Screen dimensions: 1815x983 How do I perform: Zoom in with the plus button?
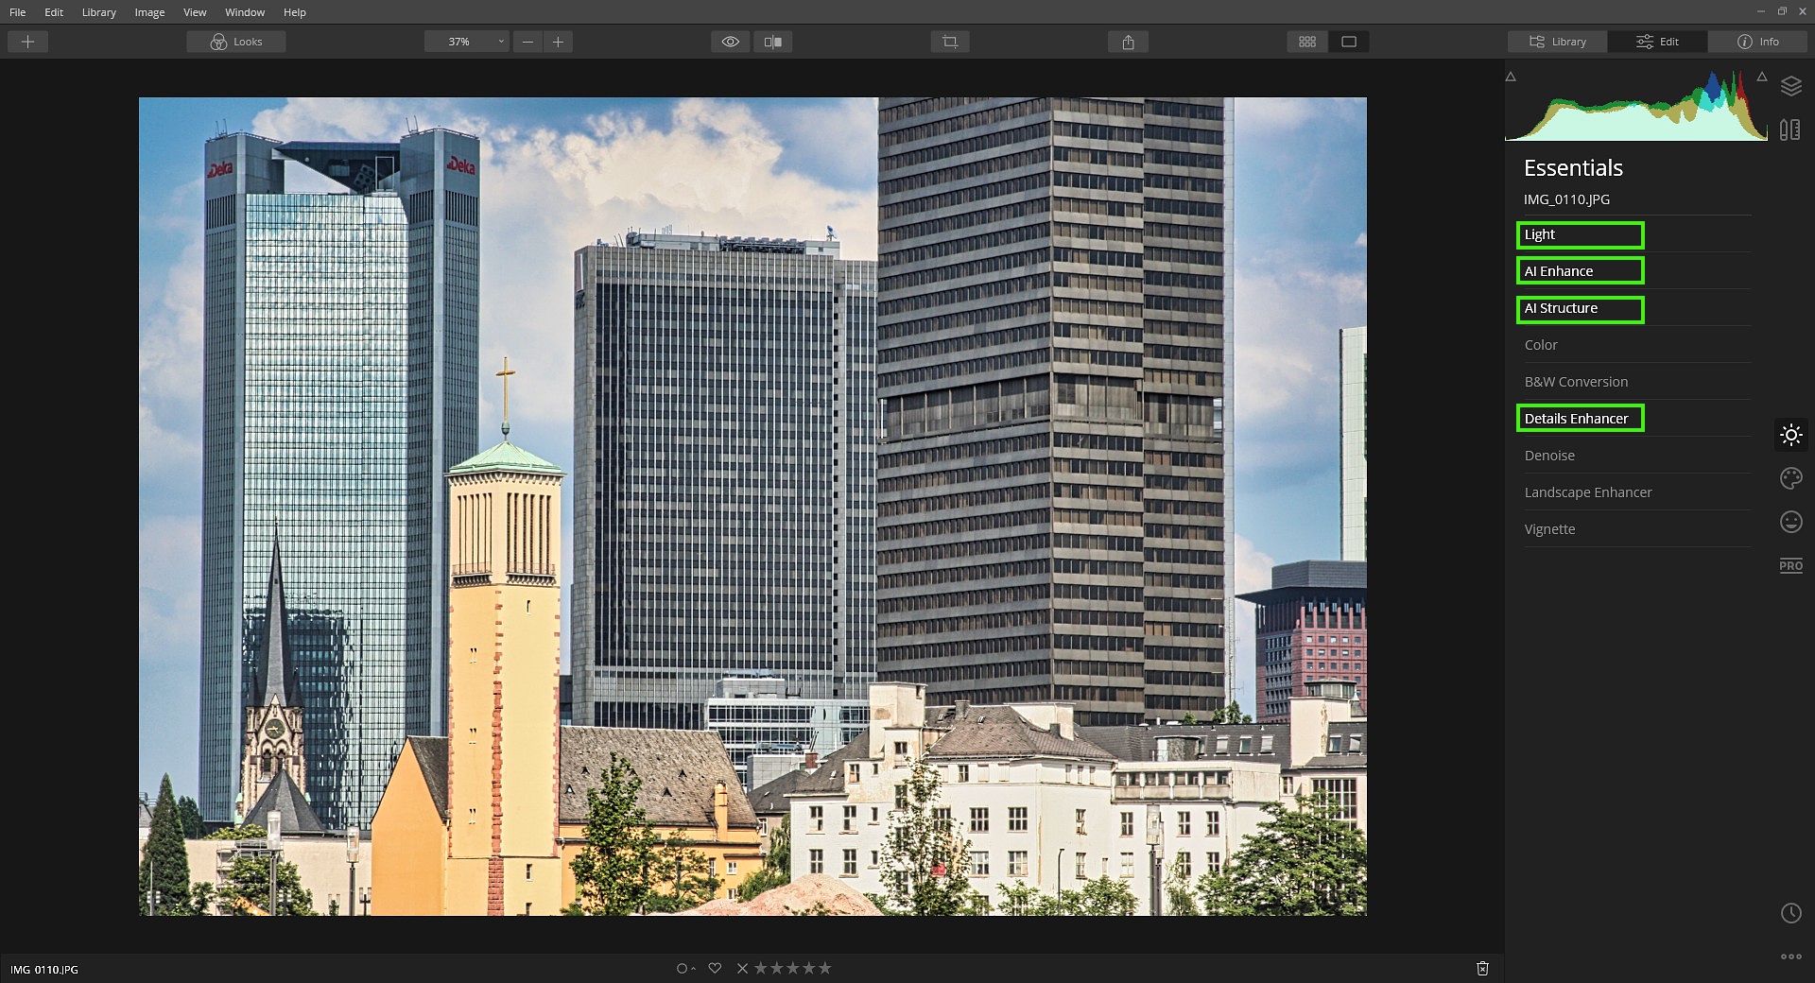558,42
